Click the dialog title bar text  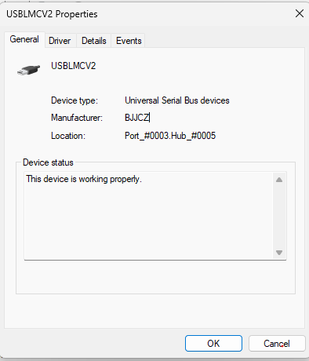coord(52,14)
